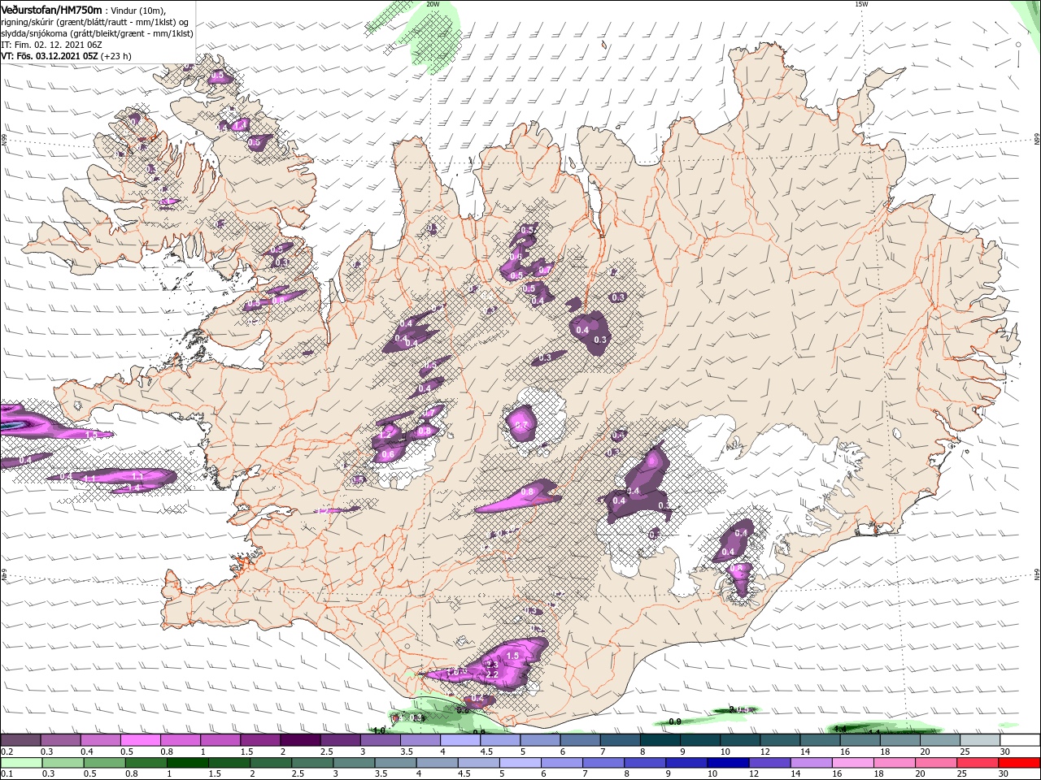Select the bright red lower swatch labeled 30
The width and height of the screenshot is (1041, 780).
pyautogui.click(x=1020, y=763)
